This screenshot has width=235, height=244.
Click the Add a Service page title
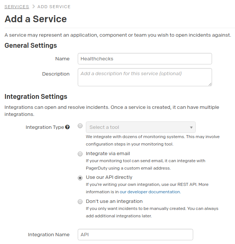36,19
